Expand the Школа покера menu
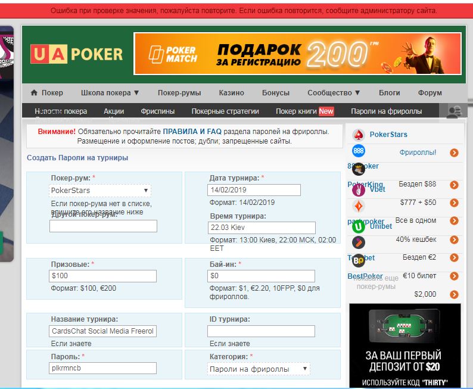The height and width of the screenshot is (389, 473). pyautogui.click(x=110, y=92)
